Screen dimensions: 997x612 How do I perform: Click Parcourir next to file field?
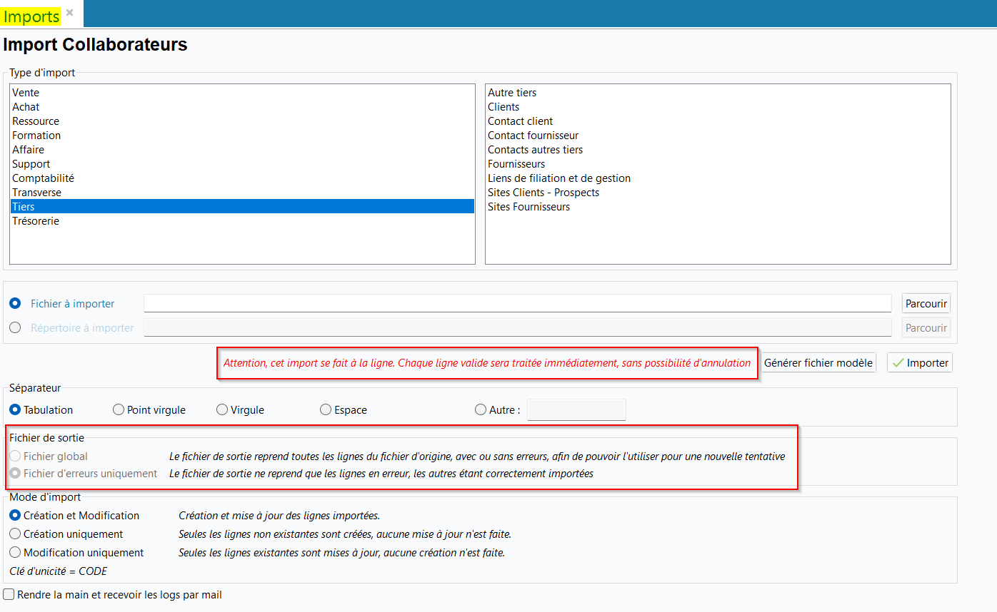(926, 303)
